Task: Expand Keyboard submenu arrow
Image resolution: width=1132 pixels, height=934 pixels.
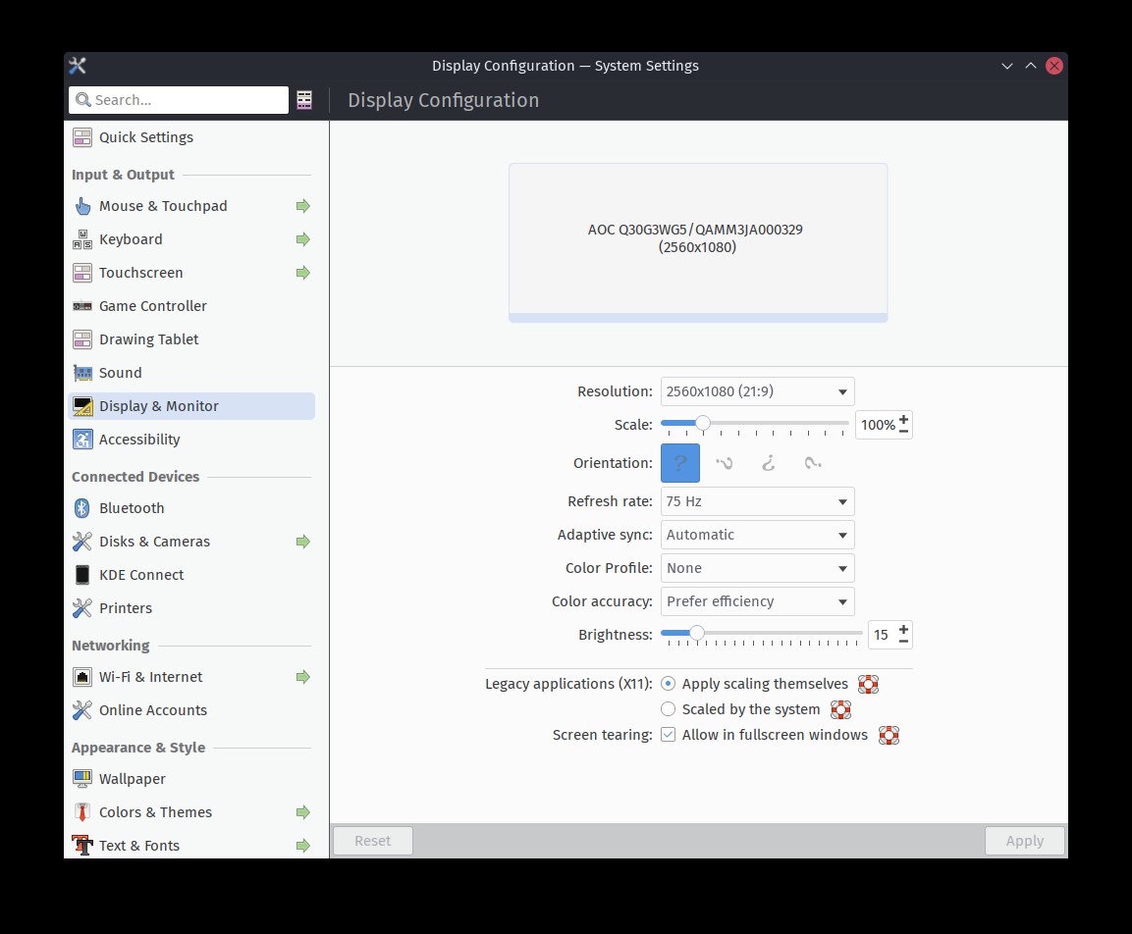Action: (303, 239)
